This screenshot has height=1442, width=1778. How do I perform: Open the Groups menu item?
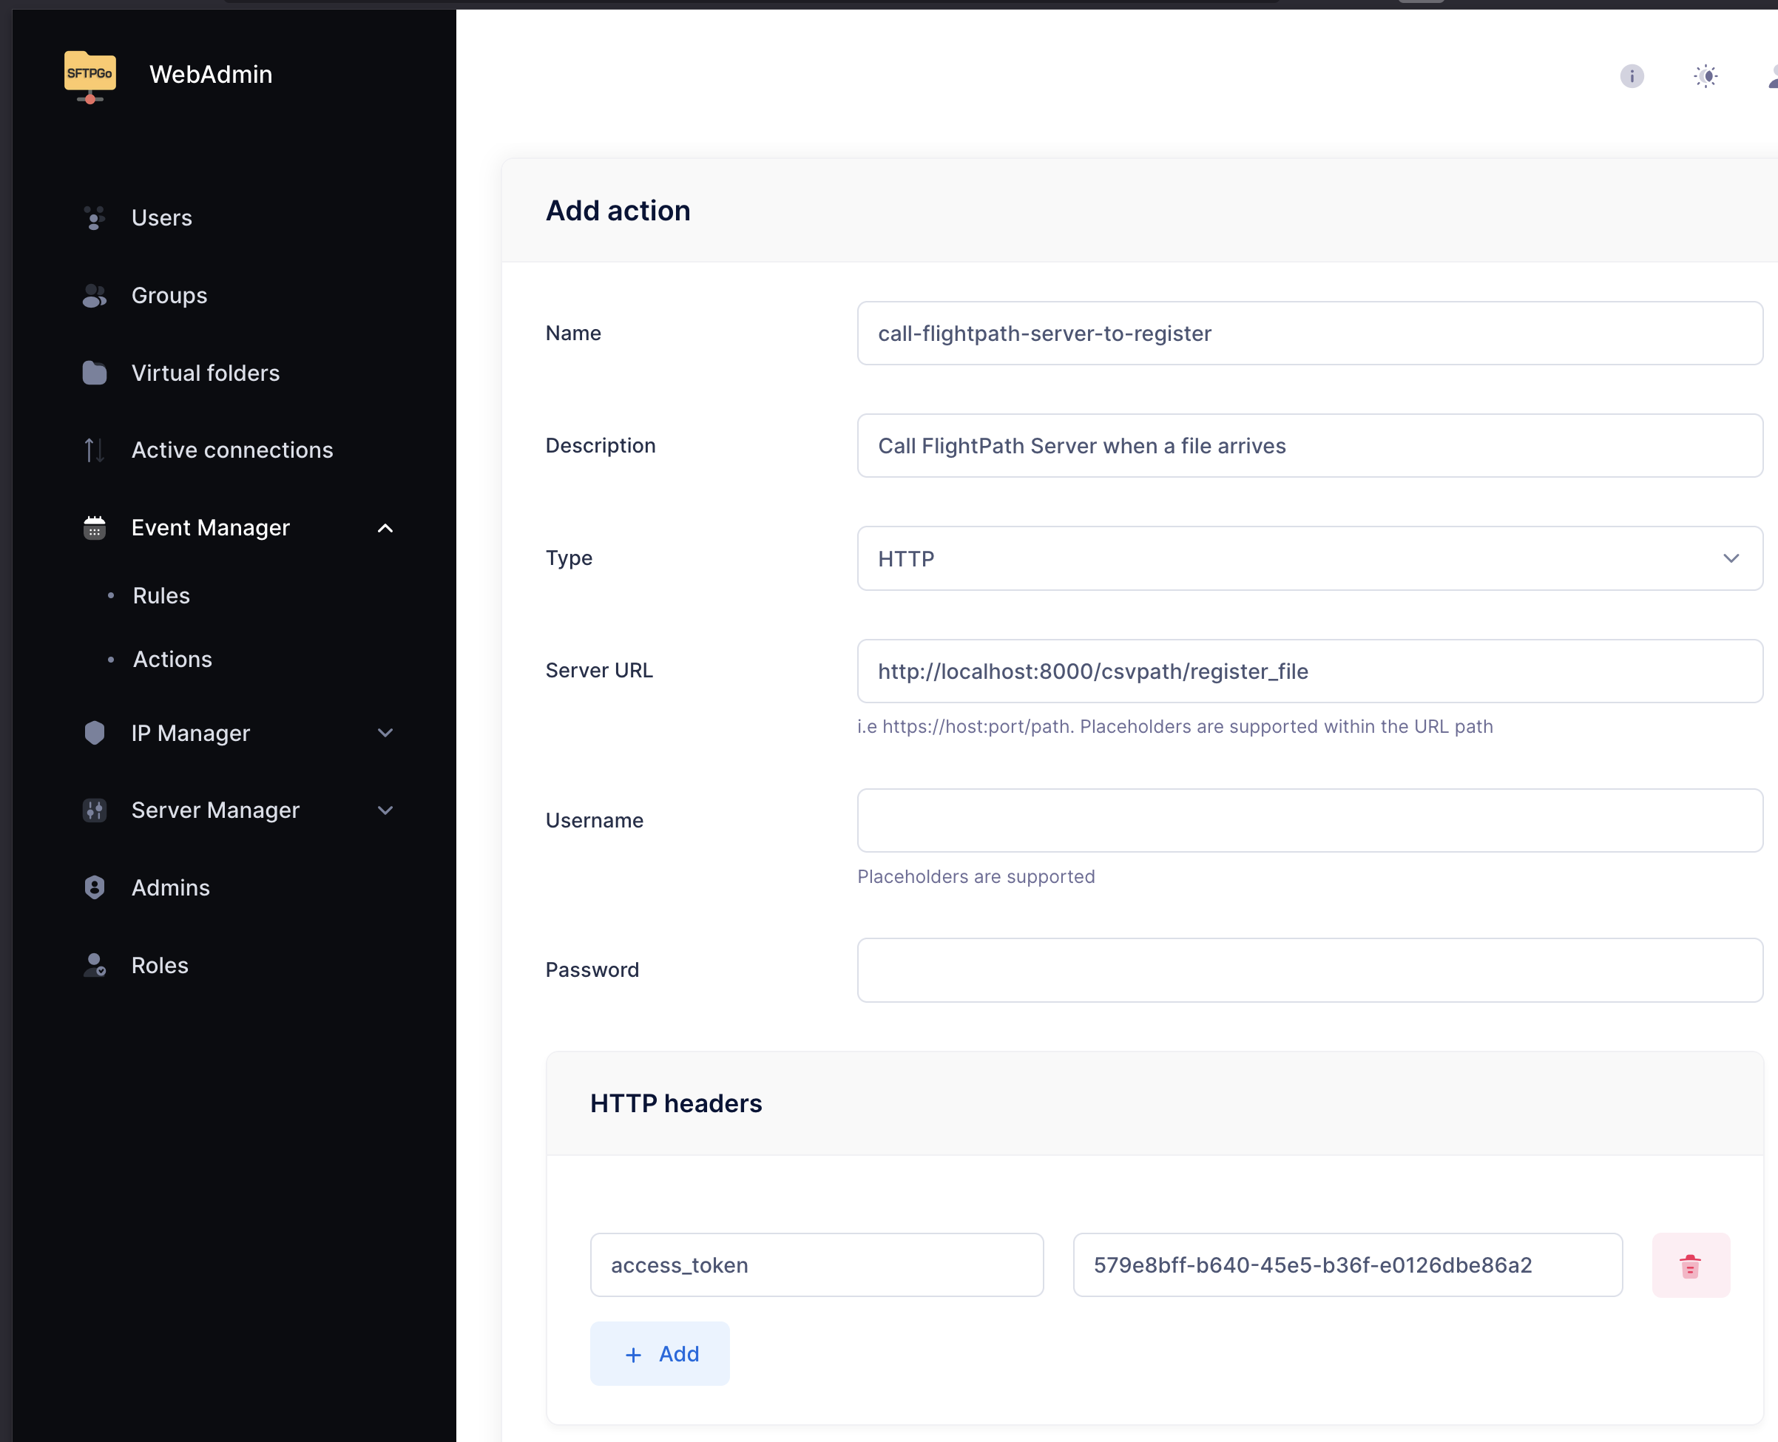click(169, 296)
